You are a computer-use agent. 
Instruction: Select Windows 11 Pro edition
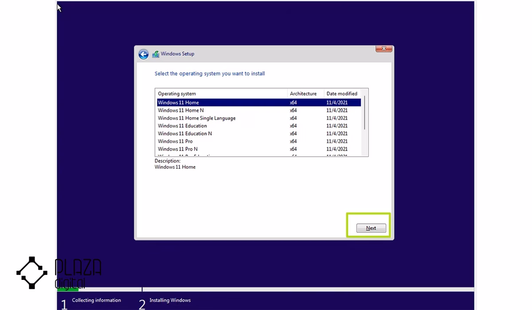coord(259,141)
